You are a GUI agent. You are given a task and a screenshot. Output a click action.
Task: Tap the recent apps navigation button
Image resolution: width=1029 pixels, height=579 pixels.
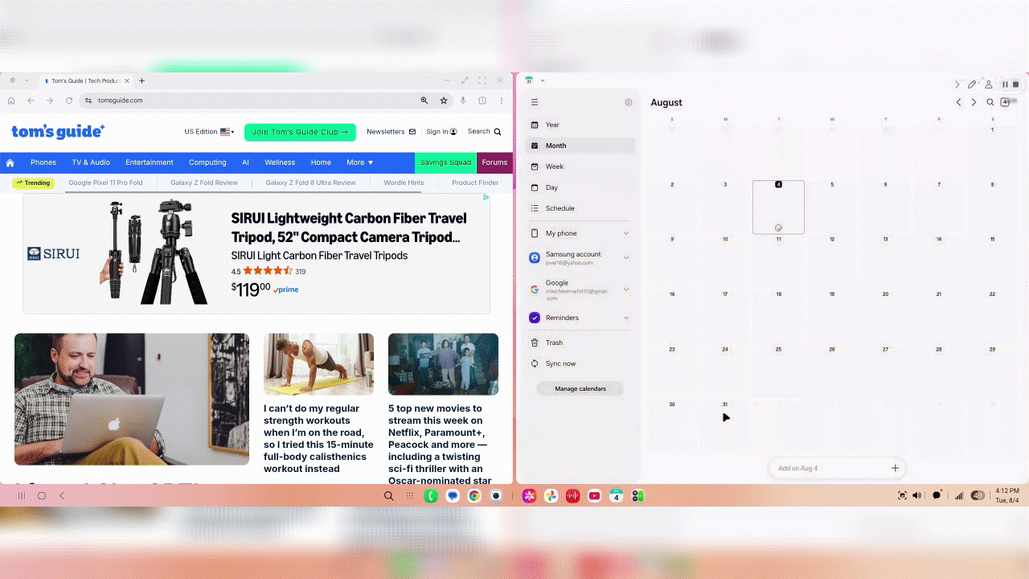(x=22, y=496)
